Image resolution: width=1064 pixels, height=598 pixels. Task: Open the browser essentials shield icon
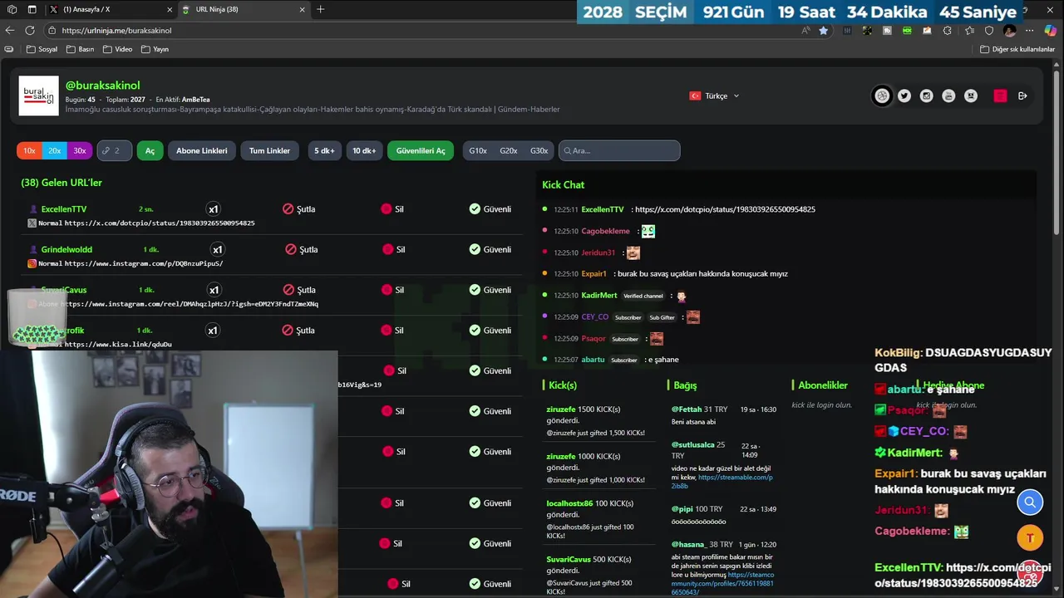coord(989,30)
